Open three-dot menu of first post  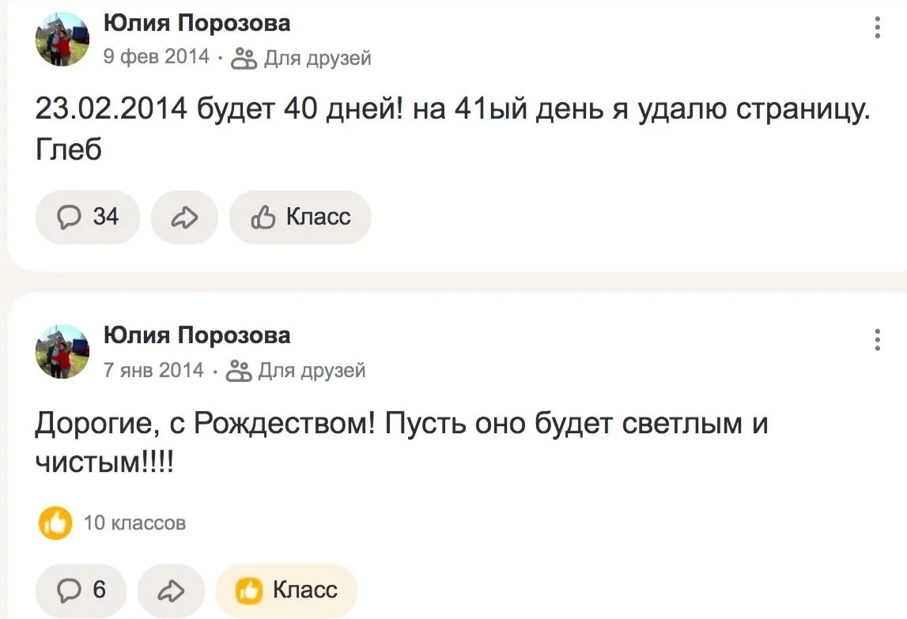(878, 27)
